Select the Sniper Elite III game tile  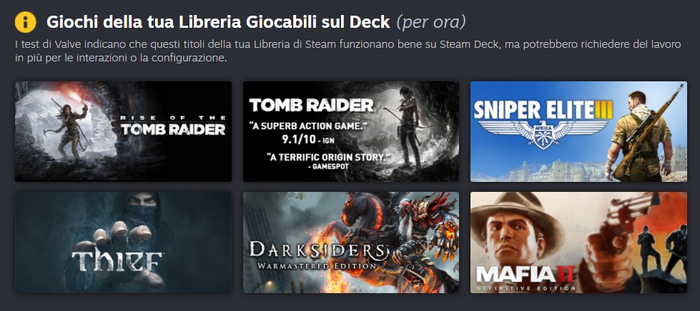[x=578, y=131]
